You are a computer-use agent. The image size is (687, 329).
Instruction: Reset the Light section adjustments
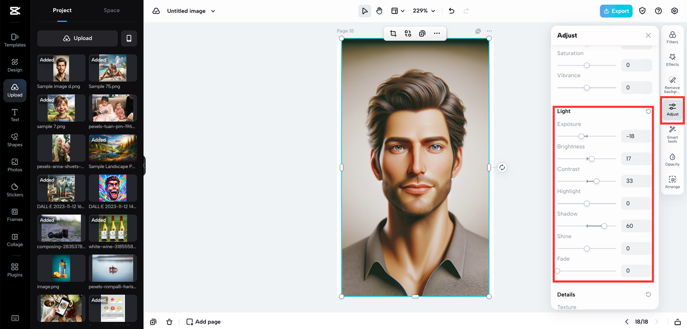tap(648, 111)
